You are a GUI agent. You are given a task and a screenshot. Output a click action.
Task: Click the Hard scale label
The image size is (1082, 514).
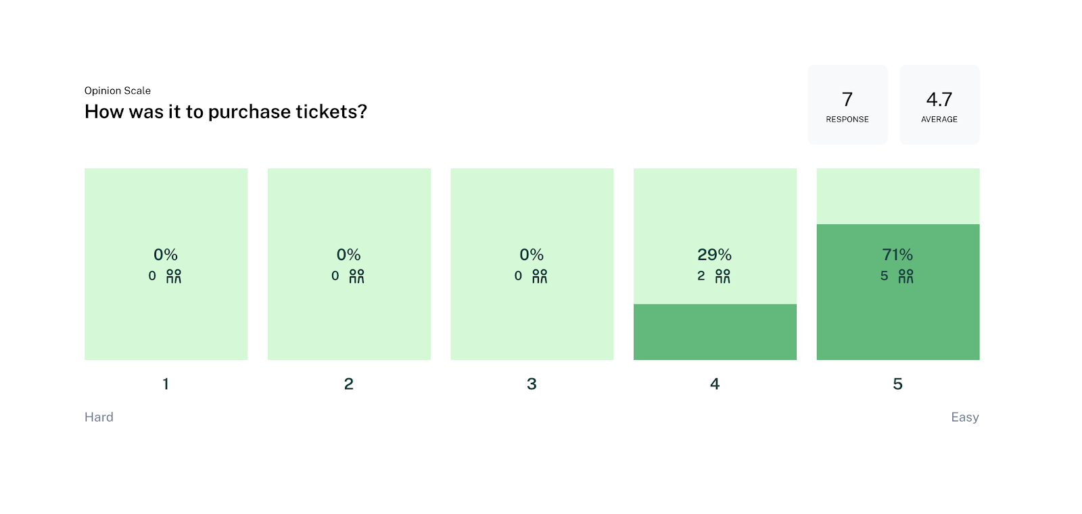99,417
